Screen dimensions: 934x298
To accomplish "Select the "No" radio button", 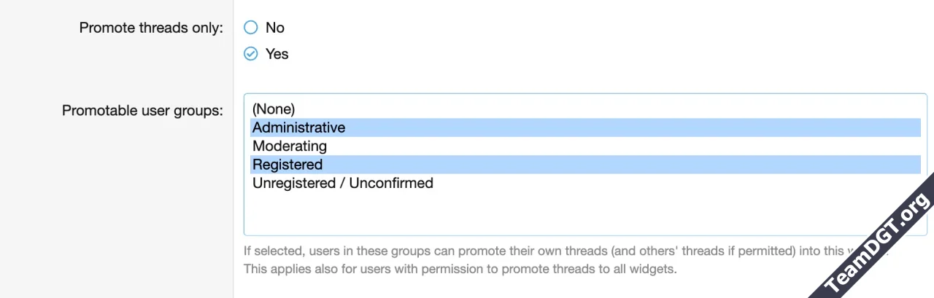I will tap(251, 28).
